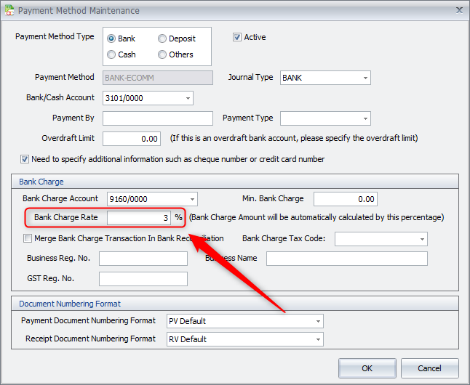The width and height of the screenshot is (470, 385).
Task: Select the Deposit radio option
Action: click(x=162, y=38)
